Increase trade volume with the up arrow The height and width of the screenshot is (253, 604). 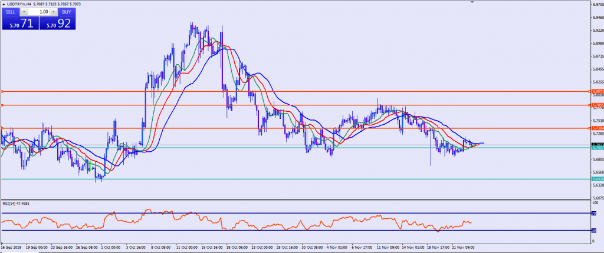(x=55, y=12)
